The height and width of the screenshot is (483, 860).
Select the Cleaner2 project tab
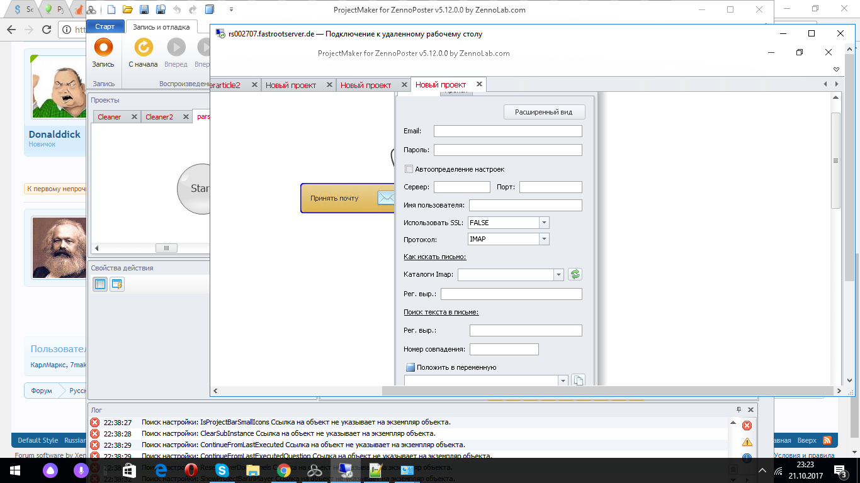point(159,117)
